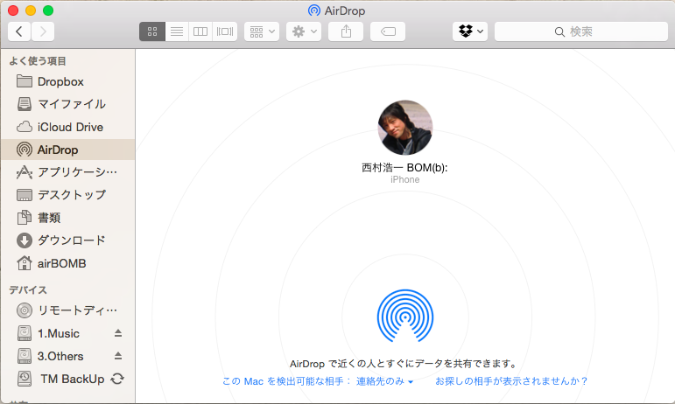Select AirDrop in the sidebar
Screen dimensions: 675x404
(68, 150)
